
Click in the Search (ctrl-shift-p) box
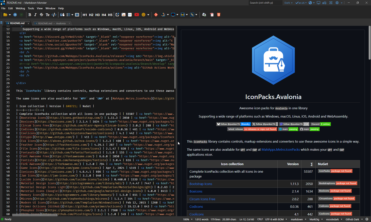click(265, 3)
